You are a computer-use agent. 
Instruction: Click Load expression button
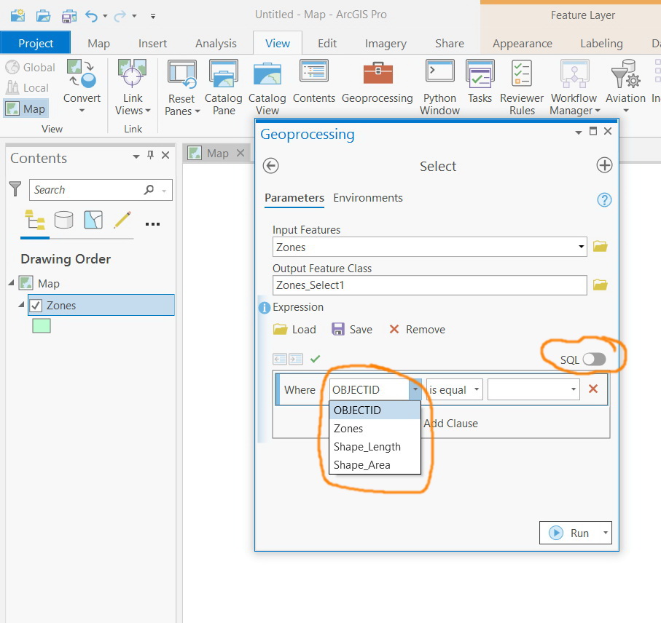tap(294, 329)
